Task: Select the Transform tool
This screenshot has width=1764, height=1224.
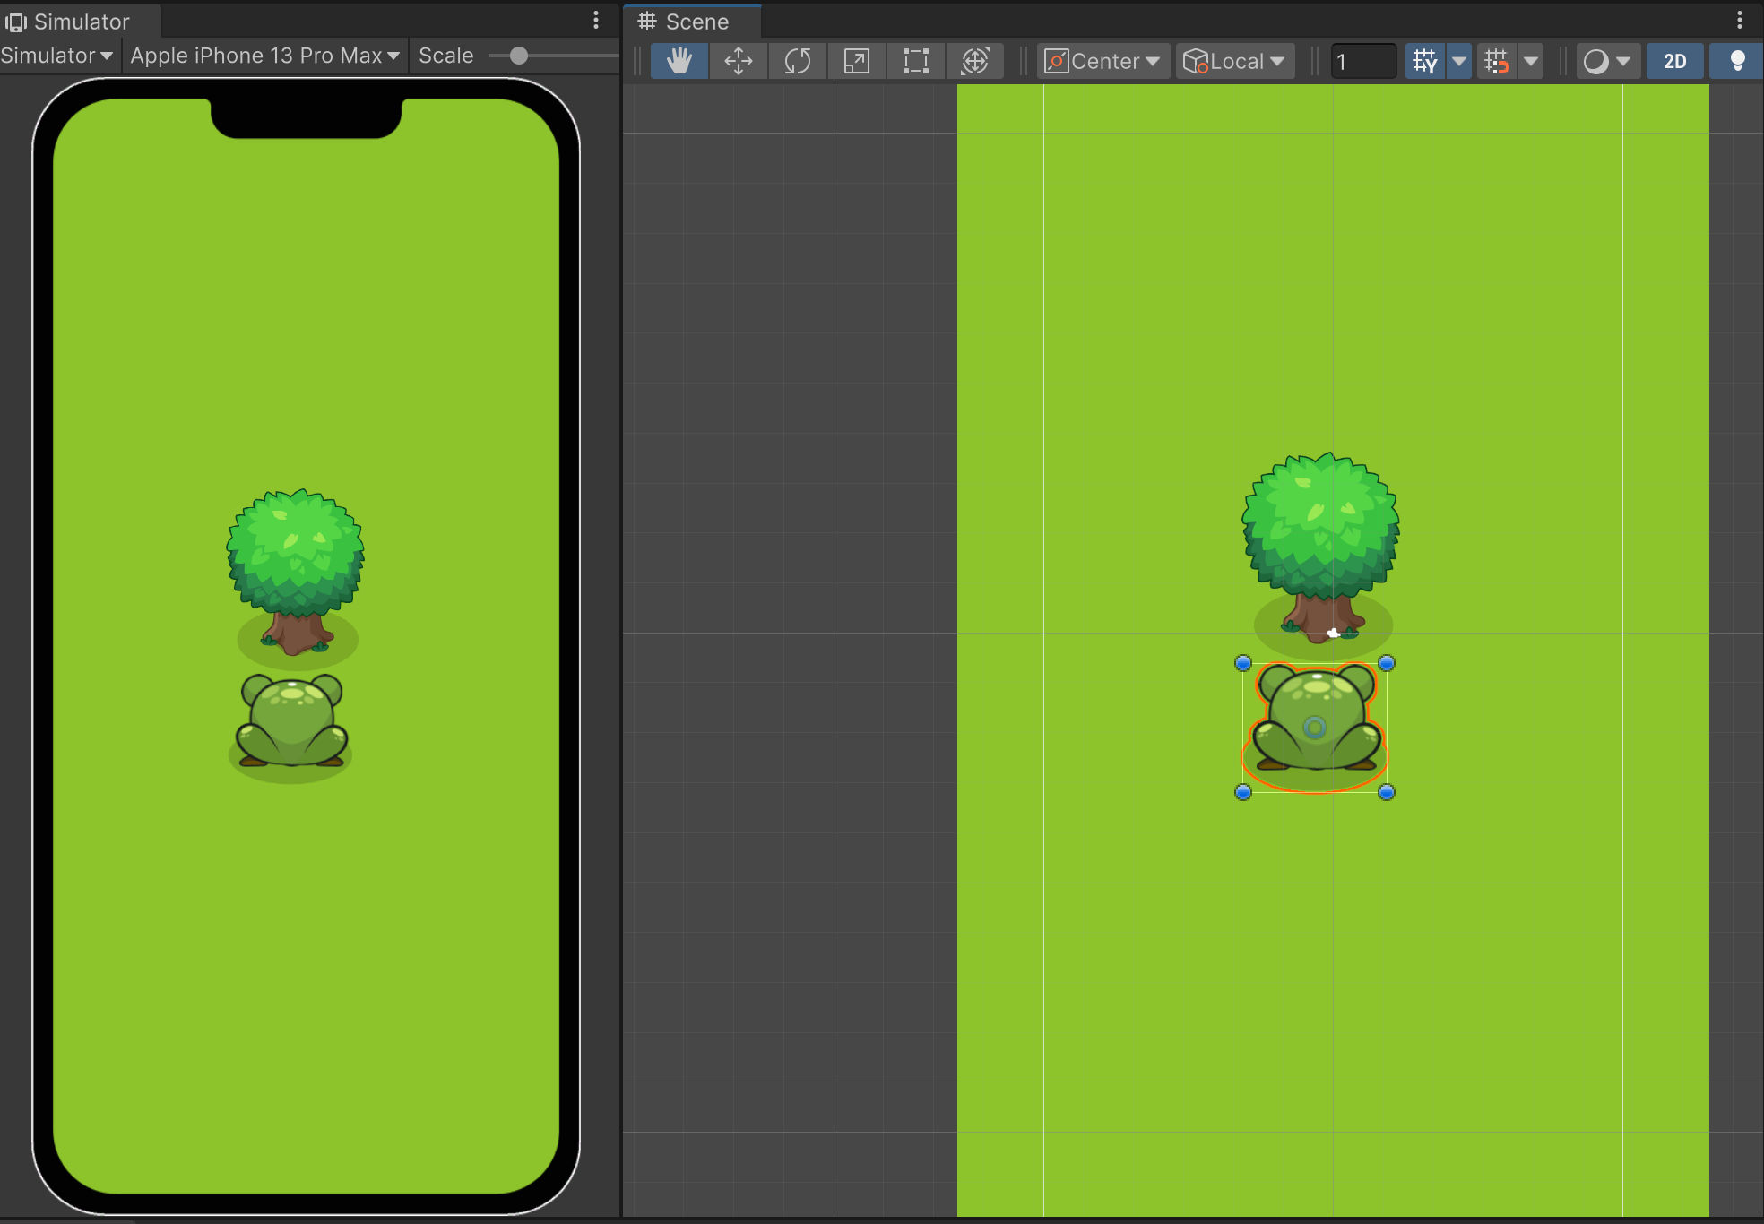Action: point(974,61)
